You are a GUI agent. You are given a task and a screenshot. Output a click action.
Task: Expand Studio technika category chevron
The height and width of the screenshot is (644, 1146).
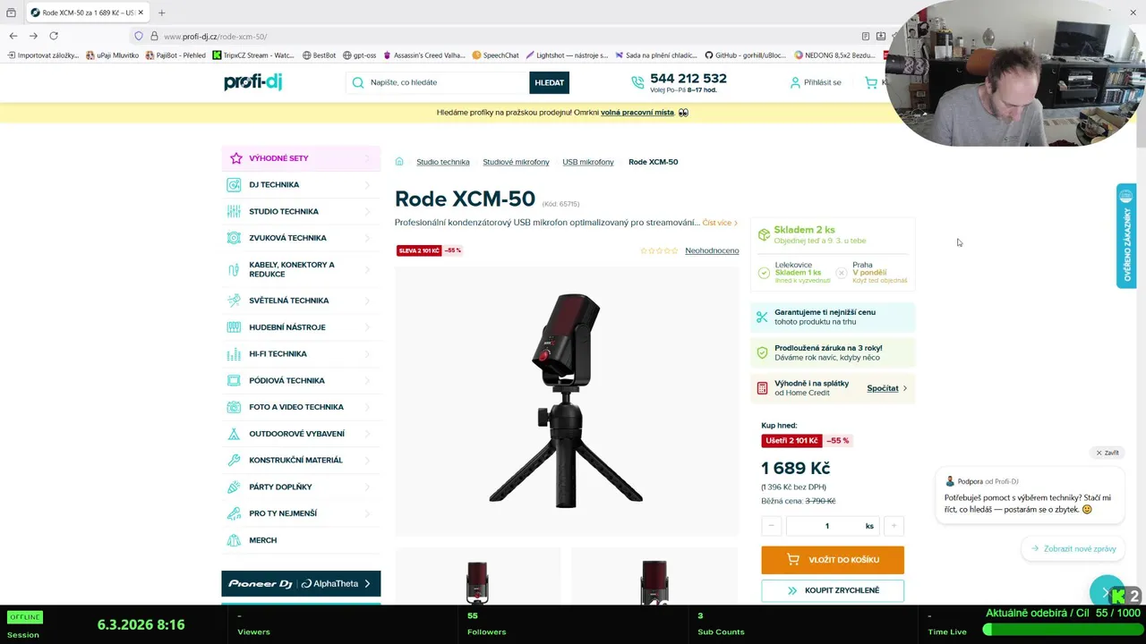[x=367, y=212]
